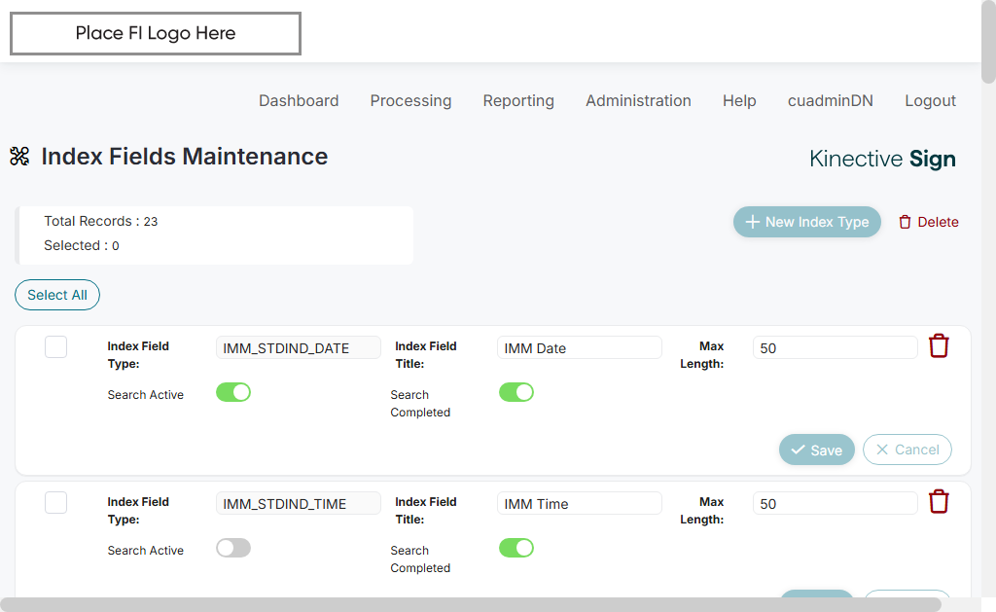Image resolution: width=996 pixels, height=612 pixels.
Task: Click the Place FI Logo Here placeholder
Action: pyautogui.click(x=156, y=34)
